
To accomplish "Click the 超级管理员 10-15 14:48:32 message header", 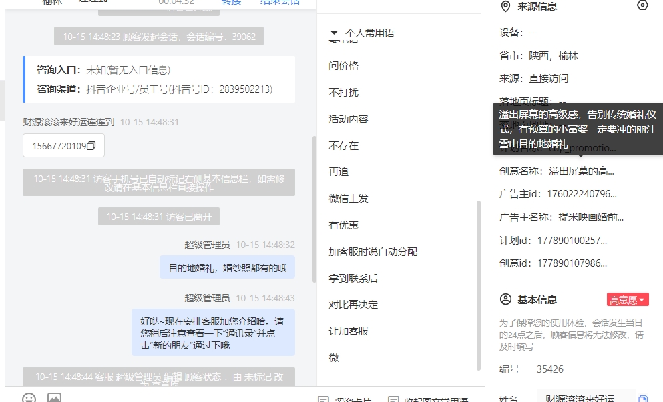I will 240,245.
